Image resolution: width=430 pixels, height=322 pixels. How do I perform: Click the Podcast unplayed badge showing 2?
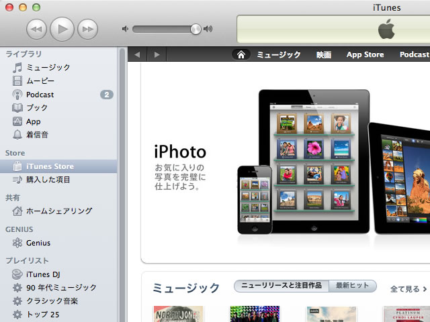(x=107, y=95)
